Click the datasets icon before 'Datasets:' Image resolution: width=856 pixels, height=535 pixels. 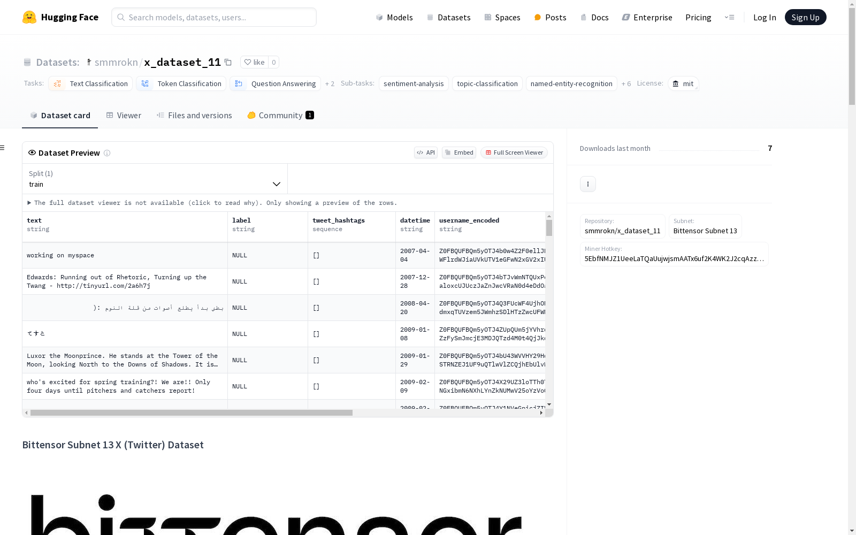(x=27, y=62)
